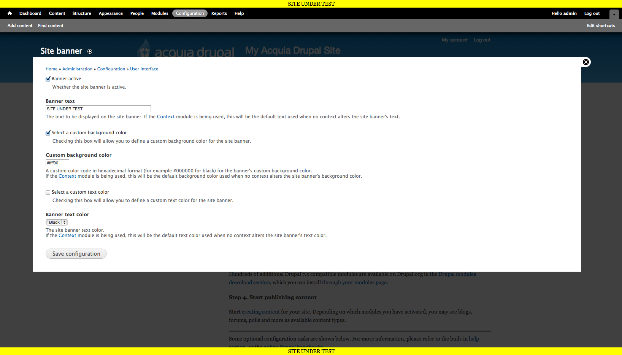Screen dimensions: 622x355
Task: Click the 'Step 4. Start publishing content' heading
Action: pos(273,297)
